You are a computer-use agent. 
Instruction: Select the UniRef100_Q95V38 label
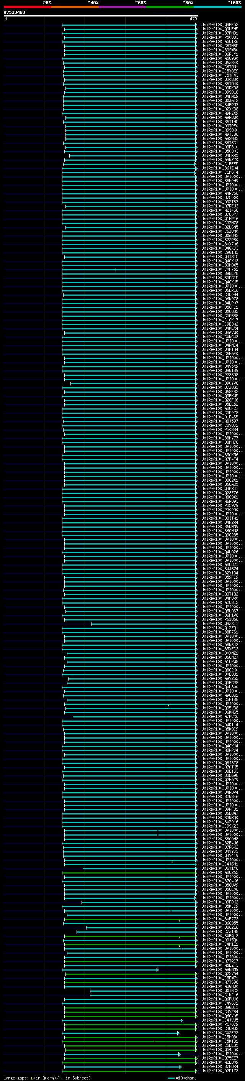pyautogui.click(x=220, y=708)
